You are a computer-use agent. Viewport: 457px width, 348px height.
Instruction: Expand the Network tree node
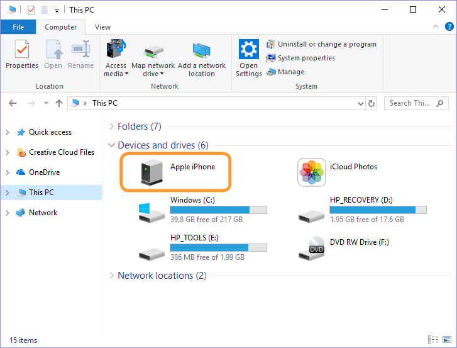point(8,213)
